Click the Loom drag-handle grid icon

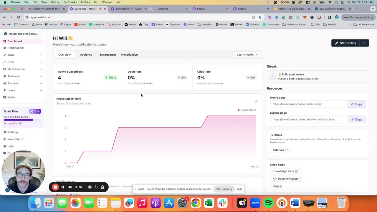[x=90, y=187]
